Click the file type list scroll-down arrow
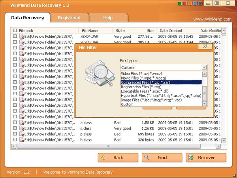Viewport: 237px width, 178px height. click(204, 104)
